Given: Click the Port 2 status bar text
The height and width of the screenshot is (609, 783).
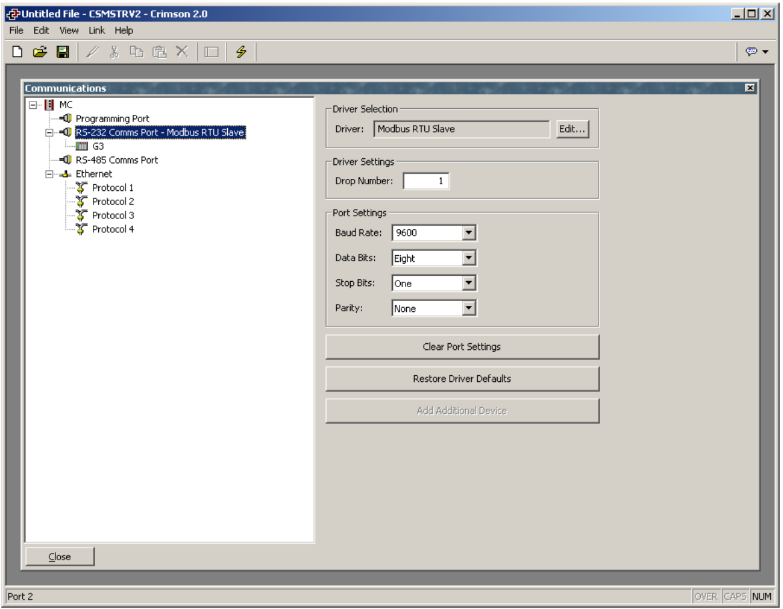Looking at the screenshot, I should tap(20, 596).
